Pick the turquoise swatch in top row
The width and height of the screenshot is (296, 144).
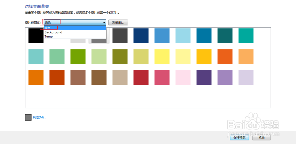coord(246,36)
